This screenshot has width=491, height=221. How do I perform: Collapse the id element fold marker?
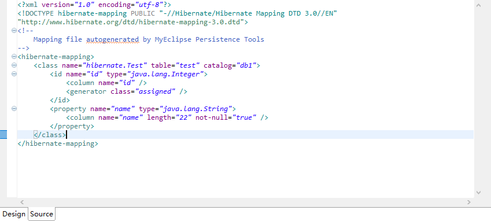[x=14, y=74]
